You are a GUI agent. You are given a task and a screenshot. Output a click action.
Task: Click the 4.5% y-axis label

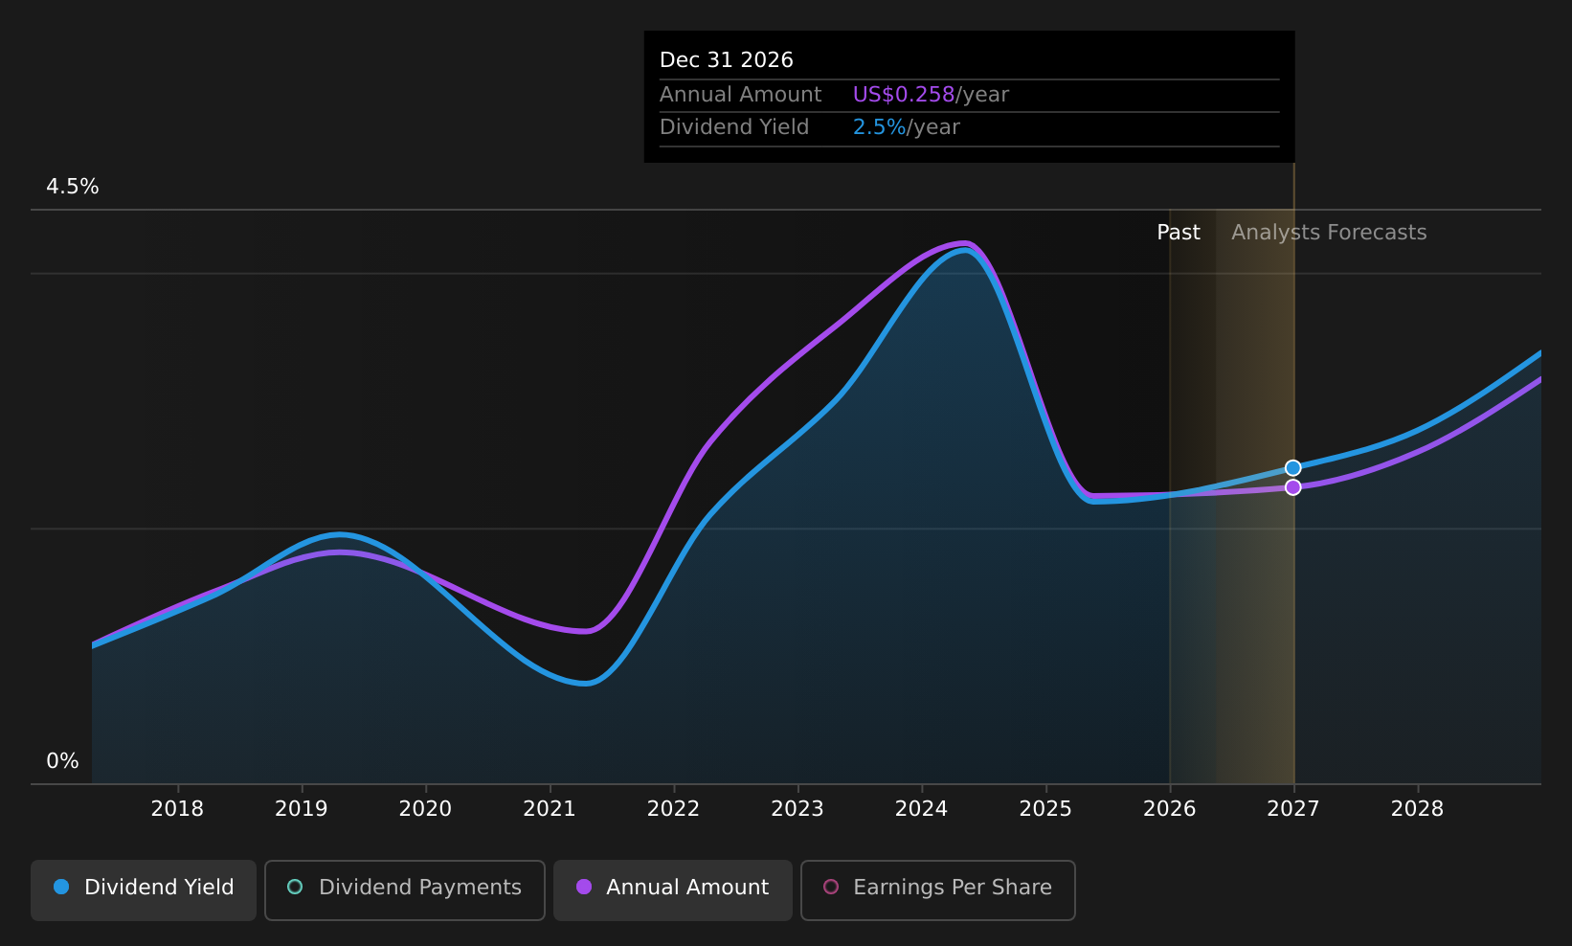(x=73, y=187)
